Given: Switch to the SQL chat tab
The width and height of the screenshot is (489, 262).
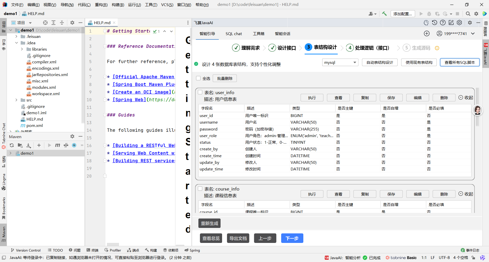Looking at the screenshot, I should (x=234, y=34).
